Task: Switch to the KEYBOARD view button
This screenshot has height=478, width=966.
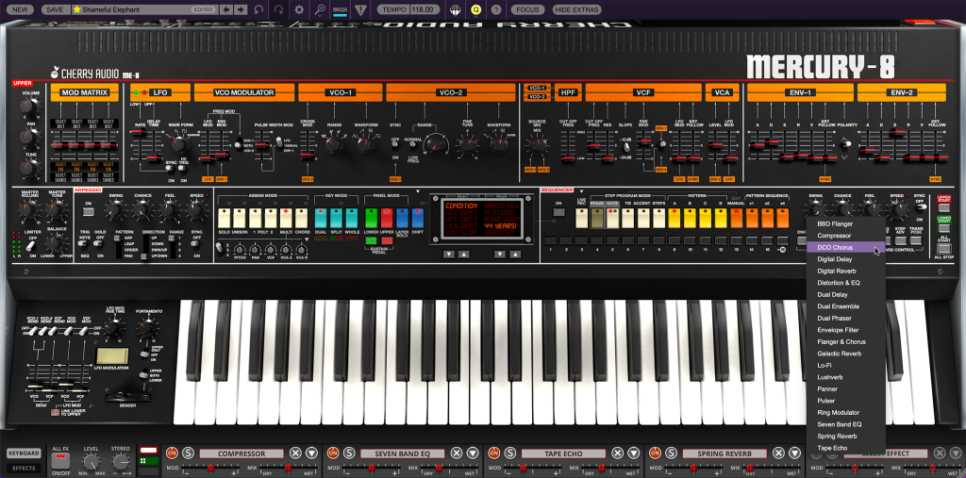Action: [x=25, y=453]
